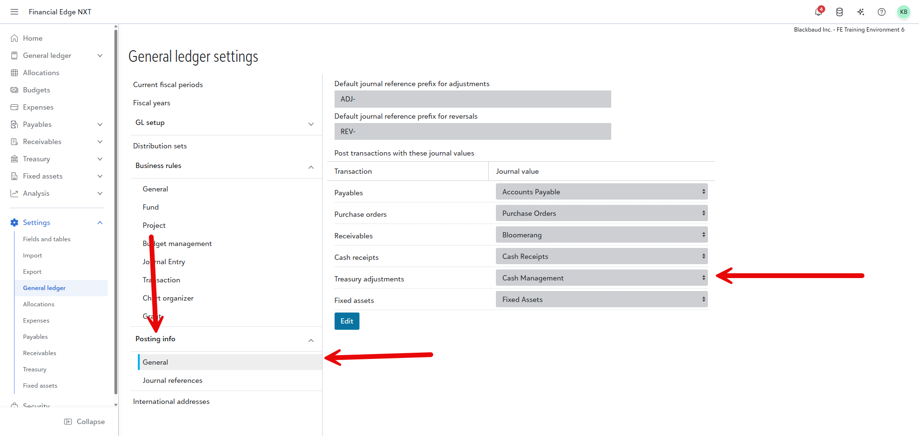Image resolution: width=919 pixels, height=436 pixels.
Task: Select General under Posting info
Action: point(230,362)
